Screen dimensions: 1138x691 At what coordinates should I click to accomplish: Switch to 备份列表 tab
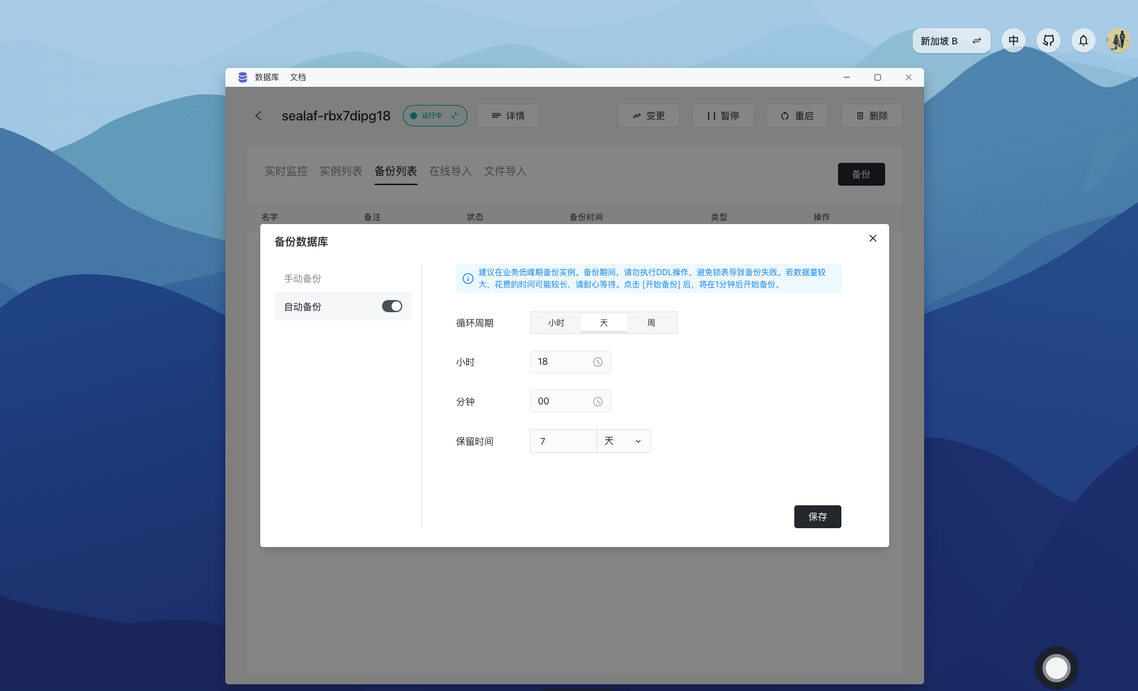[396, 172]
